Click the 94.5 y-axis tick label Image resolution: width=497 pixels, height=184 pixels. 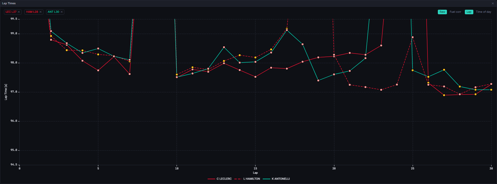[14, 165]
